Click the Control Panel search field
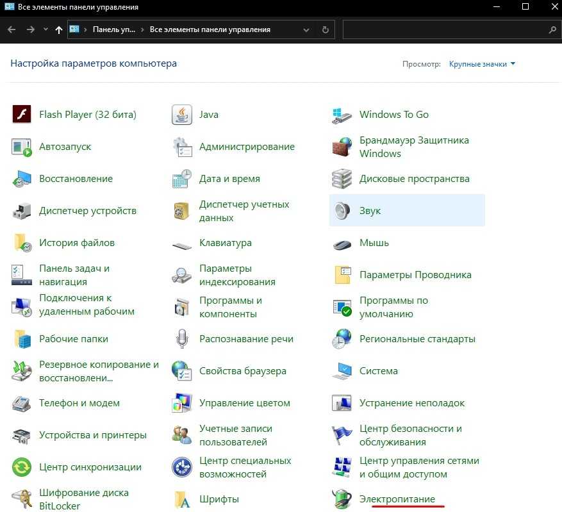This screenshot has height=512, width=562. pos(445,29)
